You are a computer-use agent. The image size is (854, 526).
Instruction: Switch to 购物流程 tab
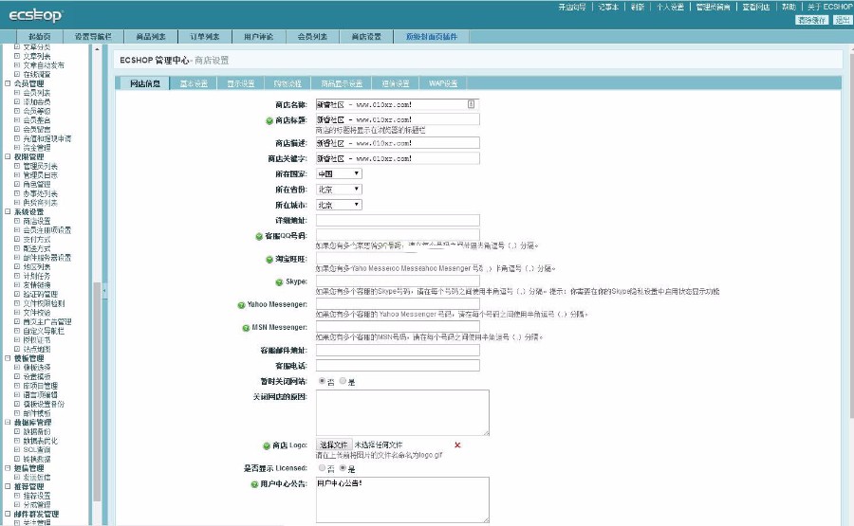pos(288,83)
